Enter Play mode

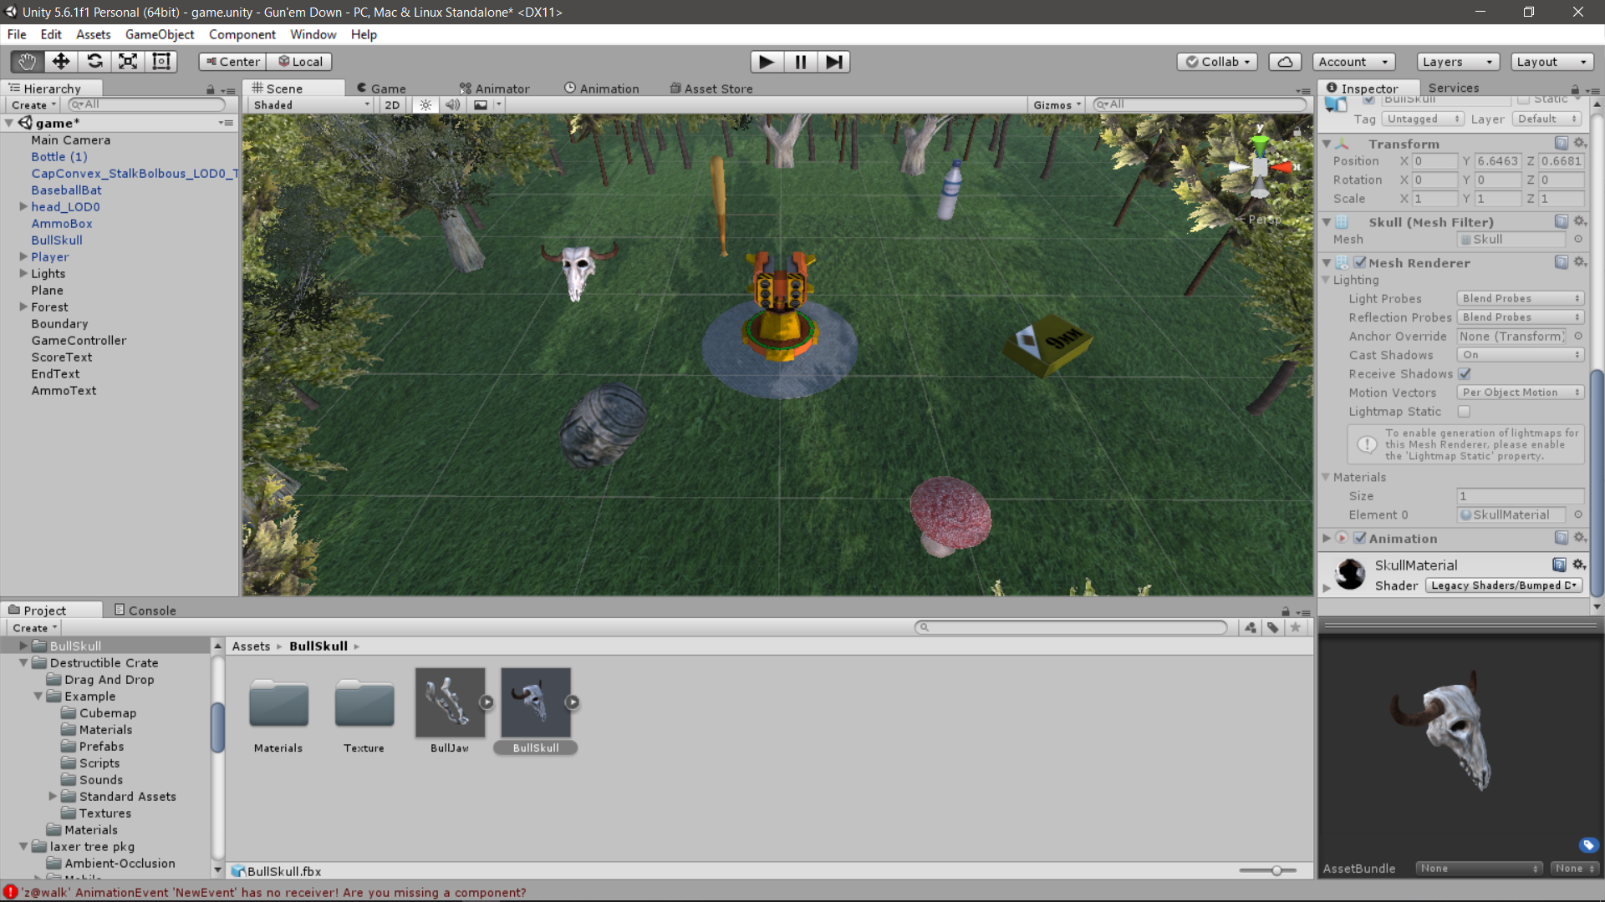click(766, 61)
